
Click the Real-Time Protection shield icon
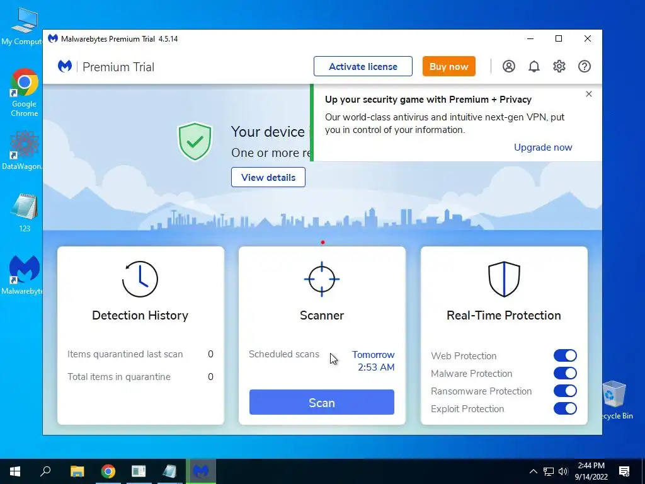[x=504, y=279]
